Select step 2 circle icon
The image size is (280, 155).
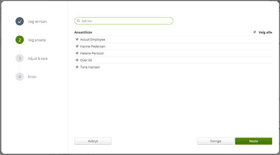pos(20,40)
